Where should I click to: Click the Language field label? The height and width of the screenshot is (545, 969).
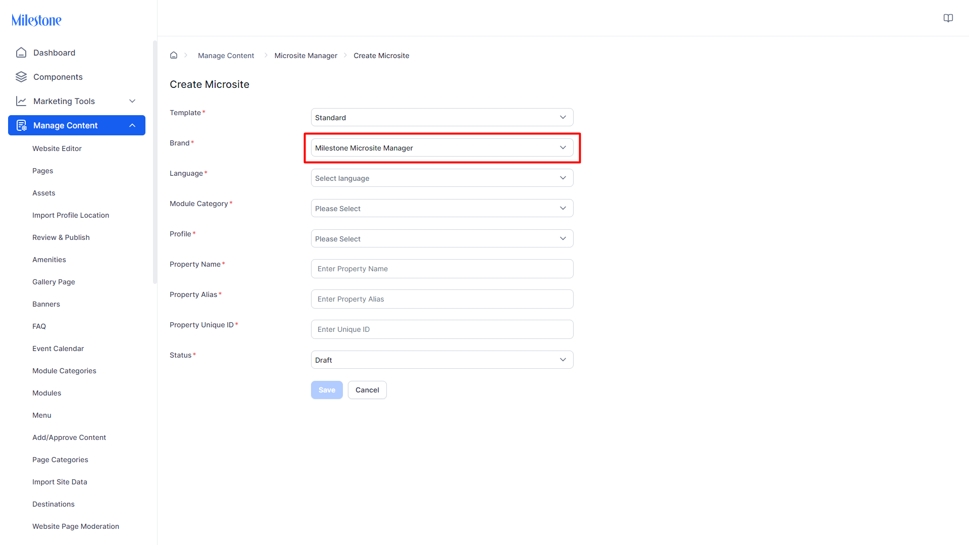[x=186, y=173]
